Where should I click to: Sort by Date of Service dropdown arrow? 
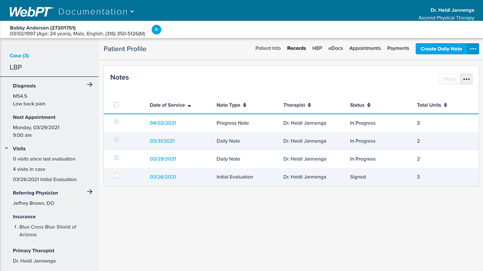[x=189, y=106]
